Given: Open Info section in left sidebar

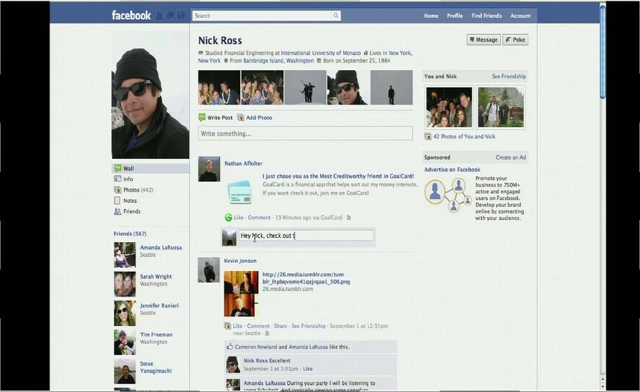Looking at the screenshot, I should click(128, 179).
